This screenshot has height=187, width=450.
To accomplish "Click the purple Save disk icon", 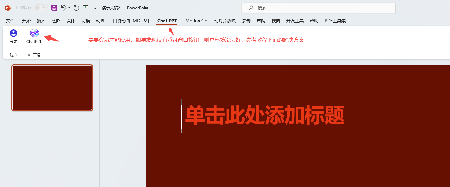I will (x=54, y=8).
